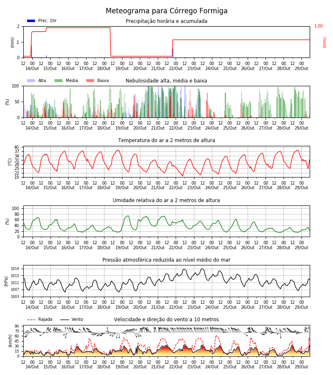Click the Rajada dashed-line legend marker

[x=31, y=320]
